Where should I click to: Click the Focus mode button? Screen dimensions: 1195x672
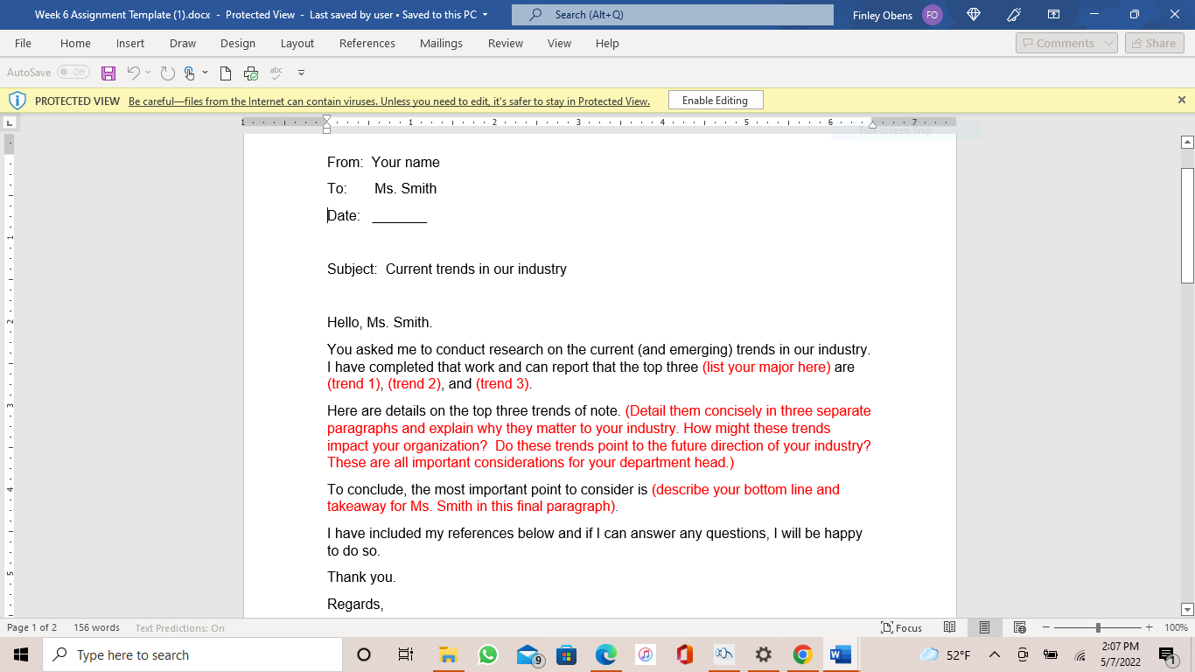901,627
